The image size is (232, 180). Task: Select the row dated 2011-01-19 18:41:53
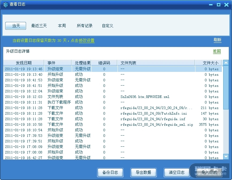tap(113, 80)
